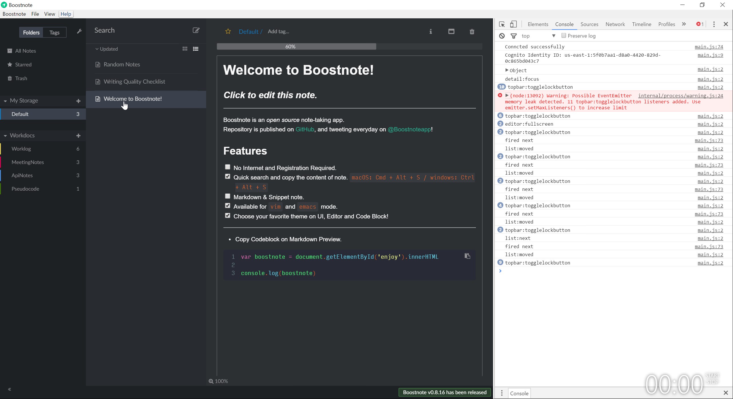
Task: Collapse the My Storage section
Action: tap(5, 101)
